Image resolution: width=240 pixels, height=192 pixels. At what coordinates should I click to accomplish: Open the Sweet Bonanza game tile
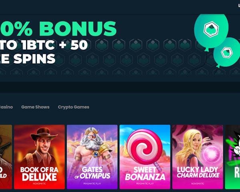point(145,157)
